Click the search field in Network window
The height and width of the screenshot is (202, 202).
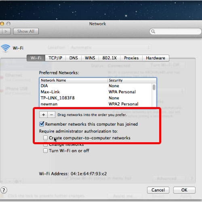point(175,32)
